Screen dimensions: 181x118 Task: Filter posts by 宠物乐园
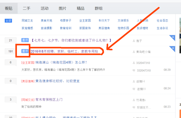click(123, 28)
